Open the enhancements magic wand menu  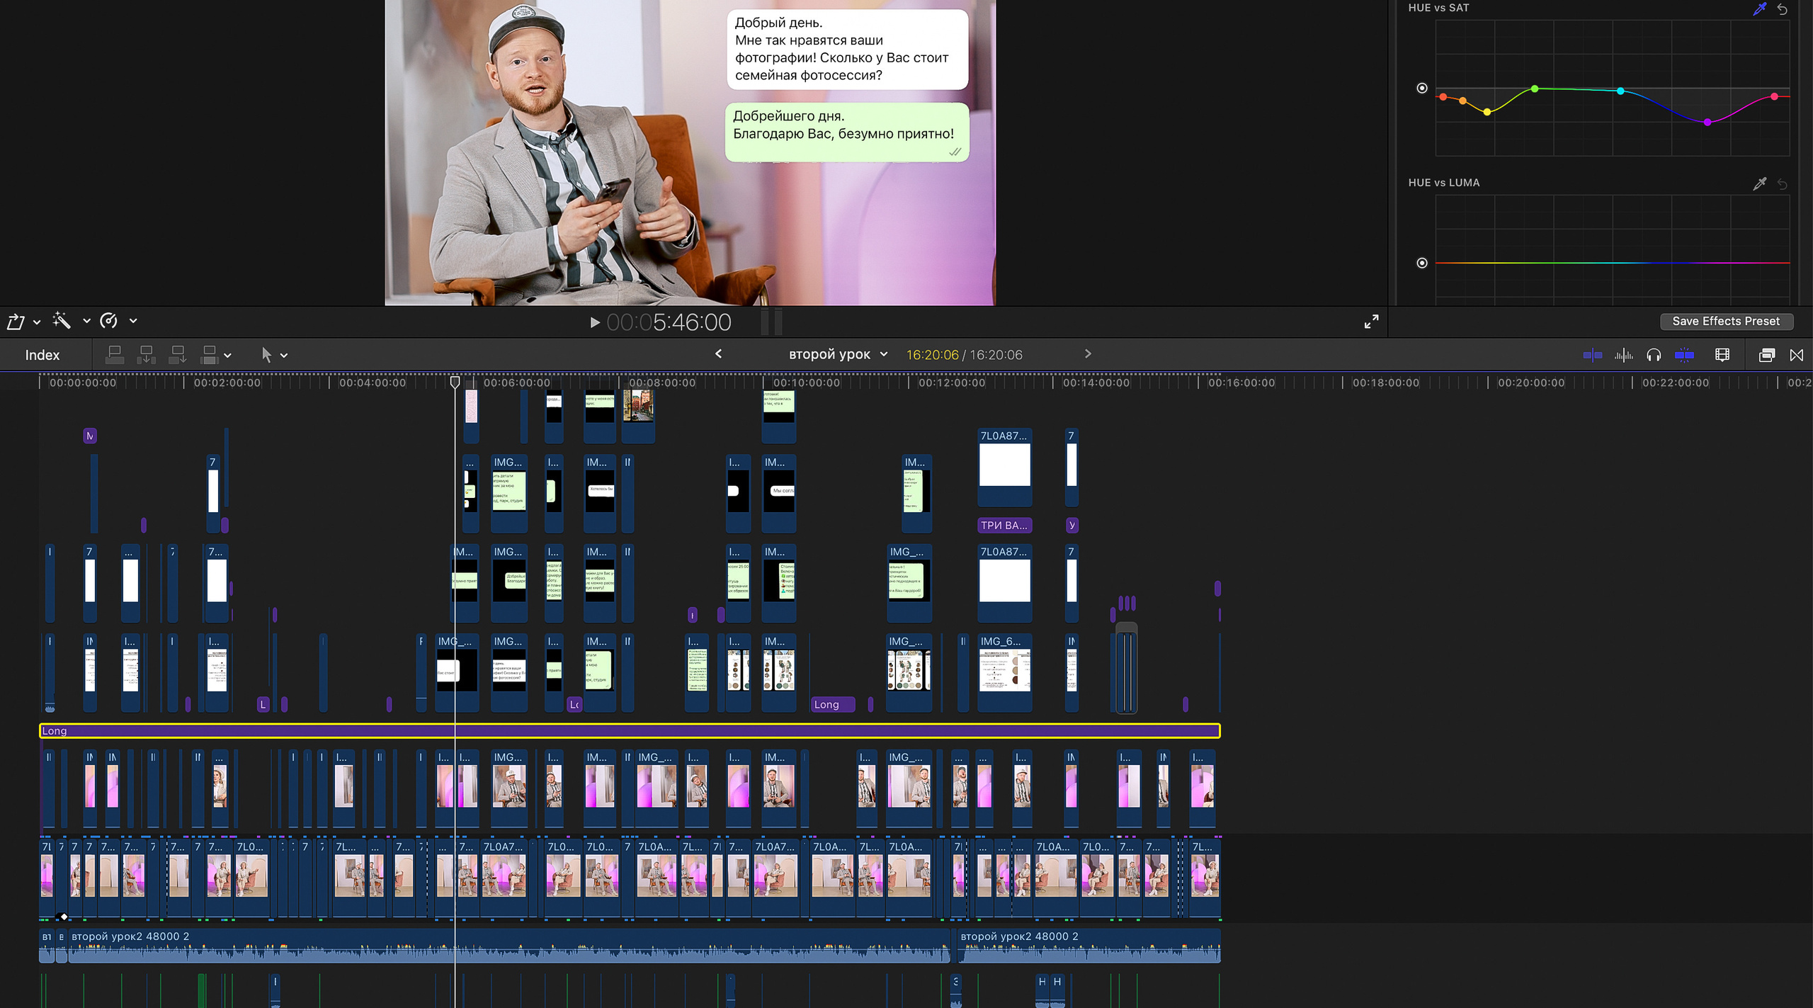pos(86,321)
